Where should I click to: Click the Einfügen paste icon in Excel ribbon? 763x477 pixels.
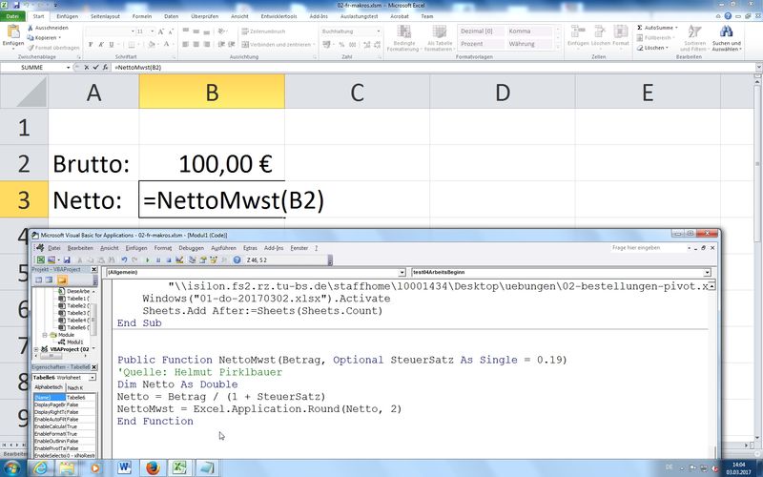(x=13, y=32)
